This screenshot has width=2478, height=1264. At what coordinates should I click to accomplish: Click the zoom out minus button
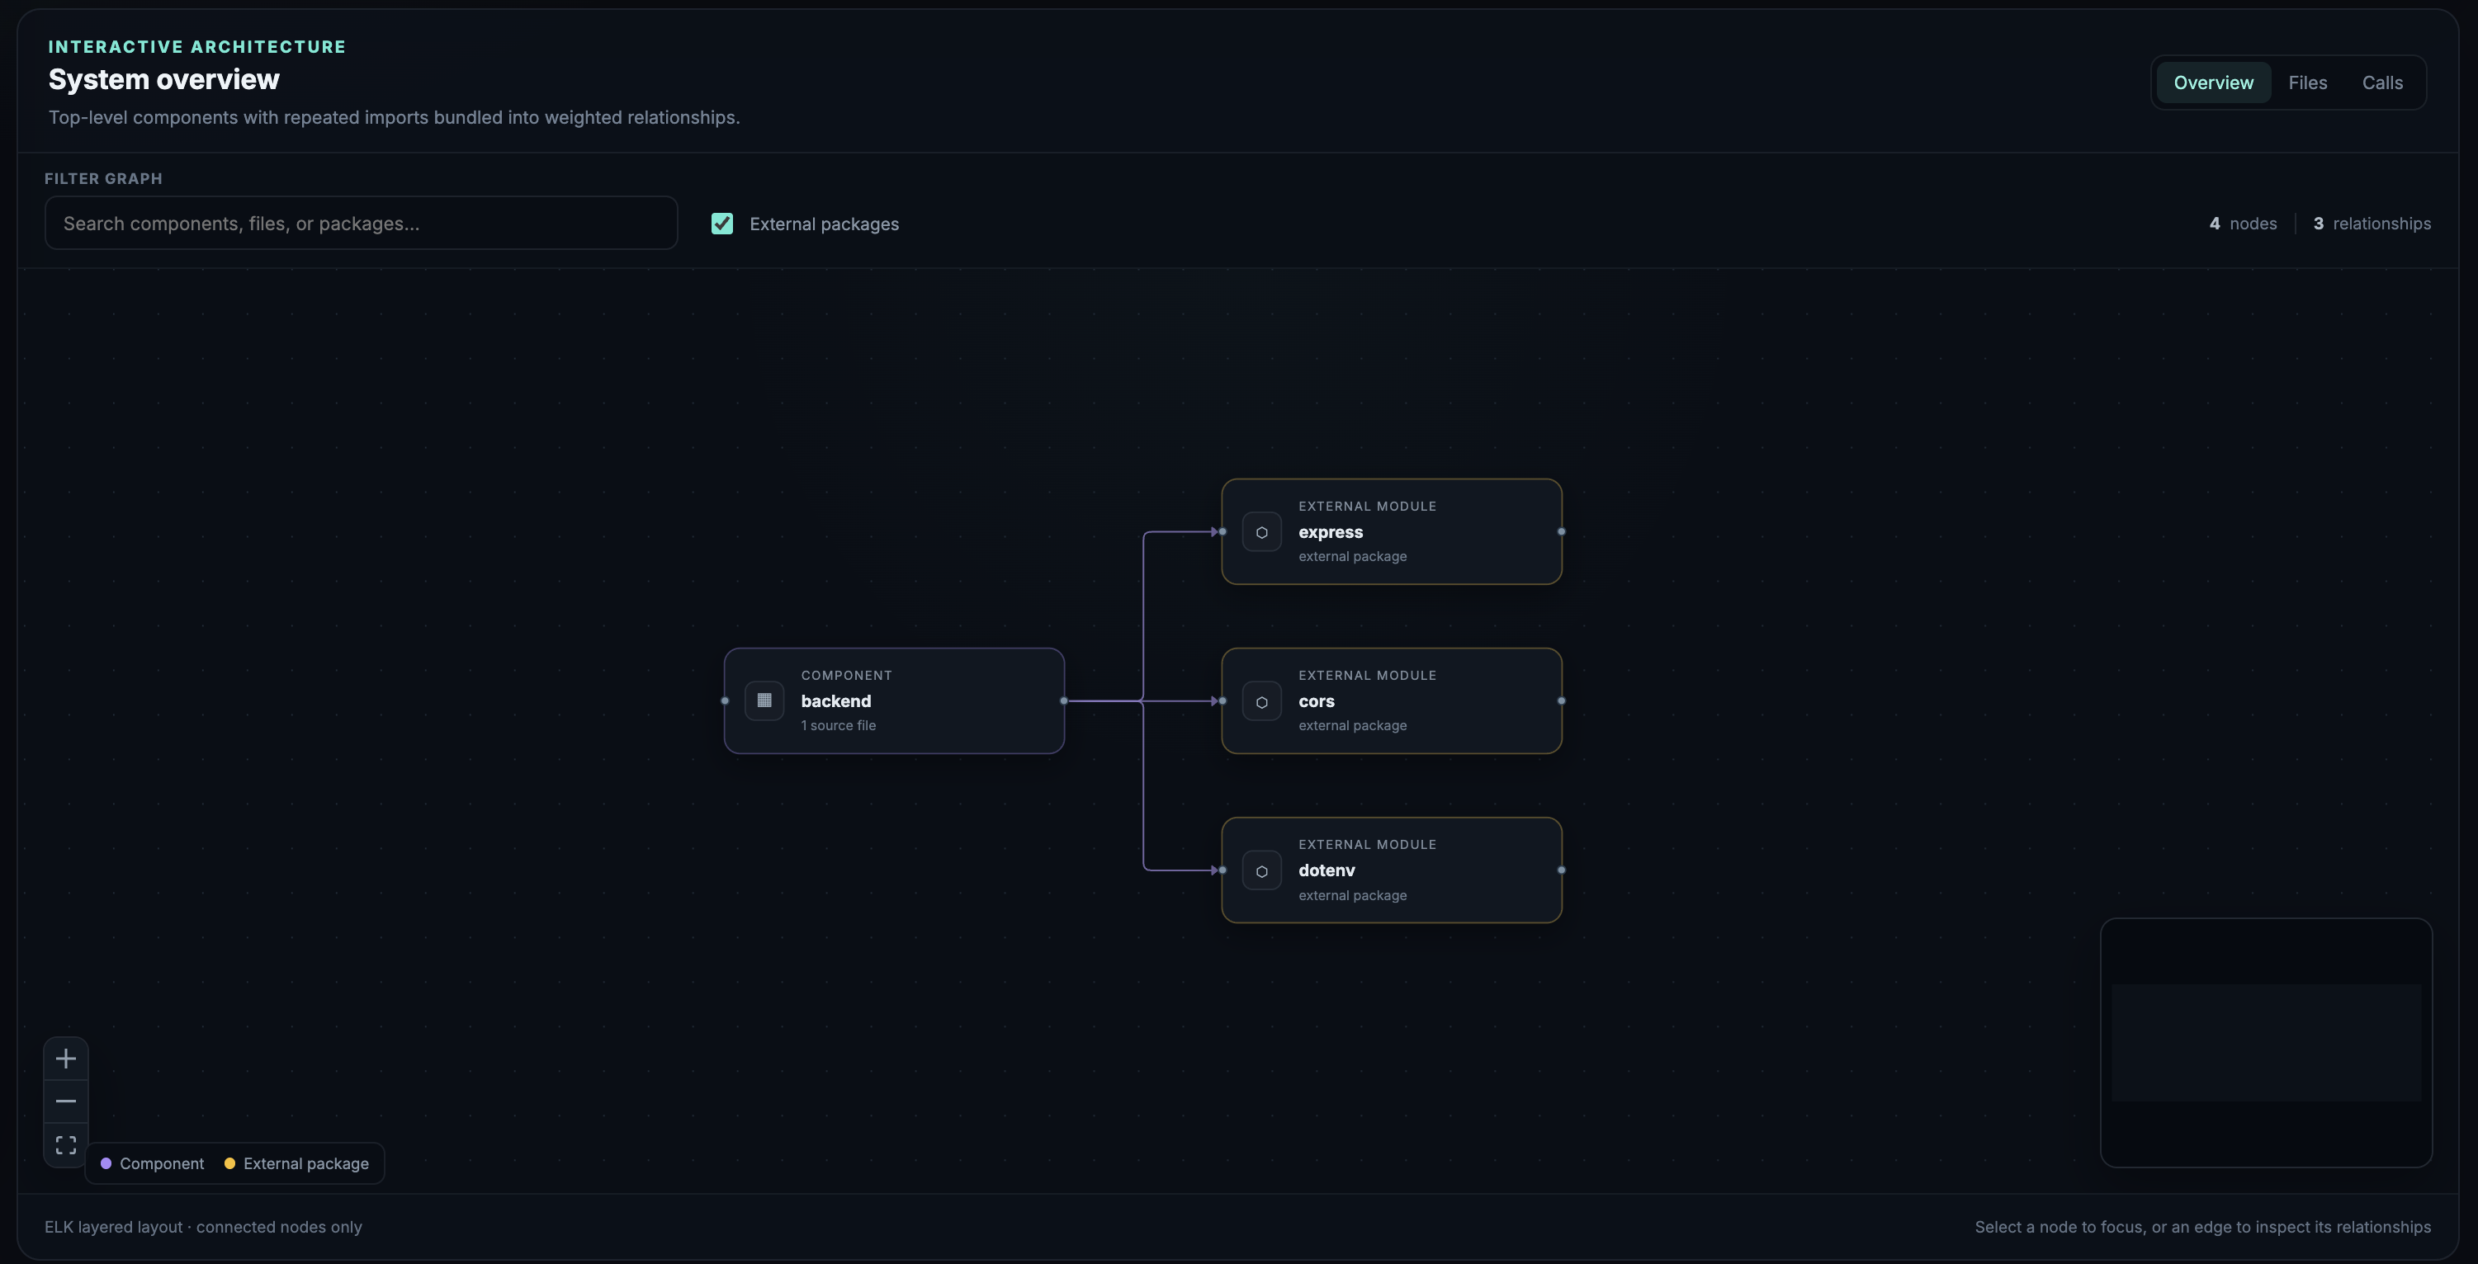(65, 1101)
